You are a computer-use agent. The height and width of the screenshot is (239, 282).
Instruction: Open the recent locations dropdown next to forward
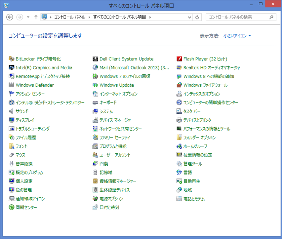(x=28, y=17)
